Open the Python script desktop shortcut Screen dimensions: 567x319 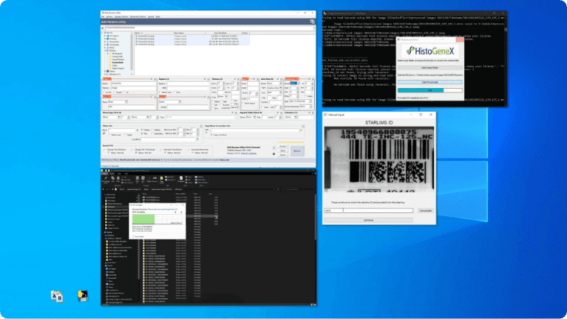pos(83,296)
